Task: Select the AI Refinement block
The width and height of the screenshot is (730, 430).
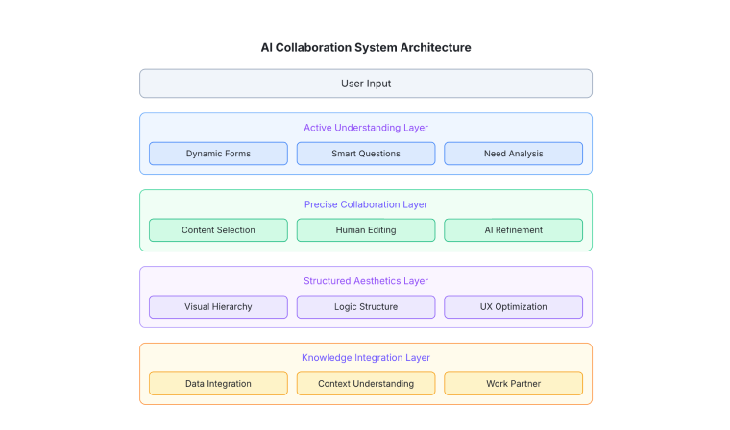Action: click(513, 230)
